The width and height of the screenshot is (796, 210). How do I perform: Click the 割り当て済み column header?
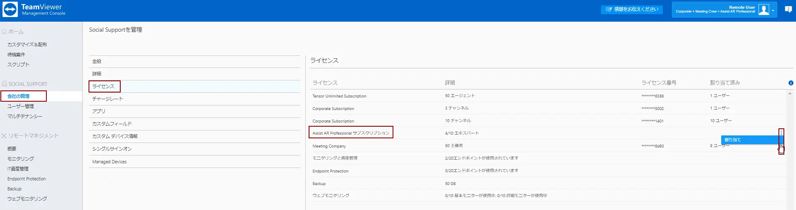point(725,83)
